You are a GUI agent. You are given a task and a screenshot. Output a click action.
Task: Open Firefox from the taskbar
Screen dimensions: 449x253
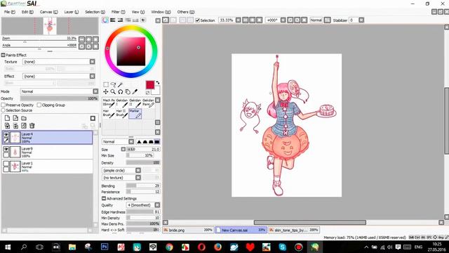tap(217, 247)
